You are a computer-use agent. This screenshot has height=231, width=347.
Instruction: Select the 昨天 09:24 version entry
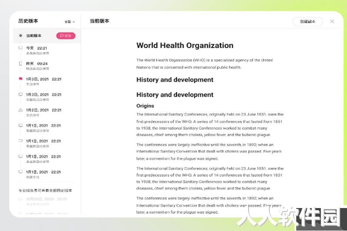tap(47, 66)
